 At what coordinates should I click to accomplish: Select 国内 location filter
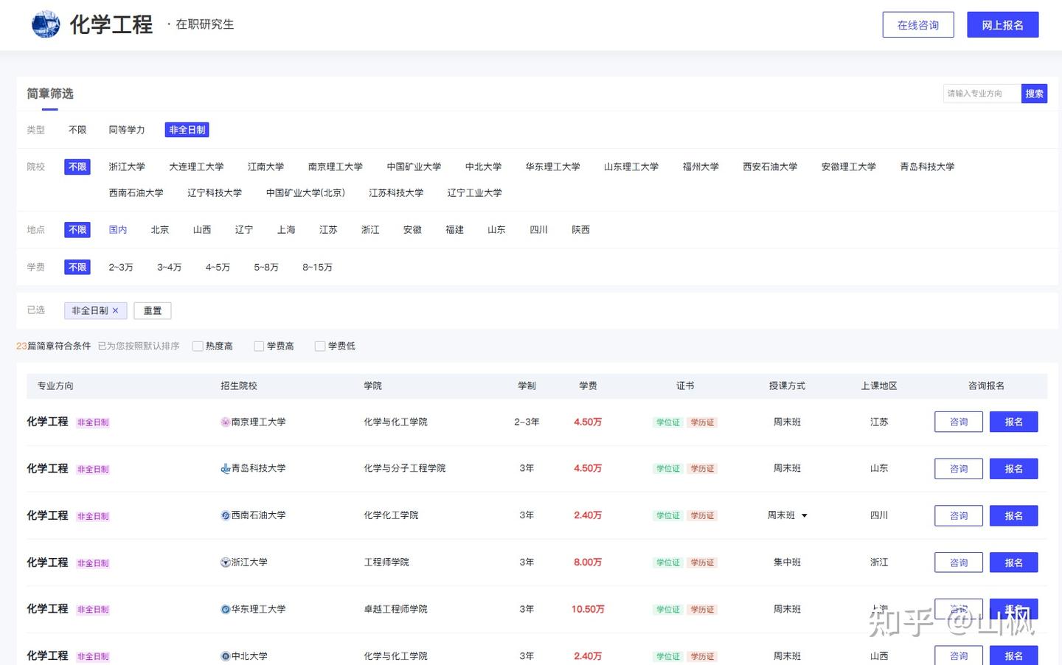(x=118, y=230)
